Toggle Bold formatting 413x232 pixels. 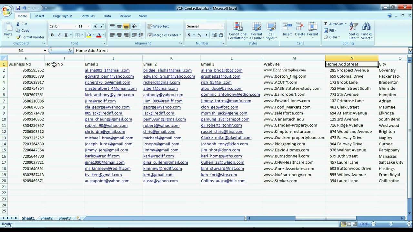coord(52,35)
